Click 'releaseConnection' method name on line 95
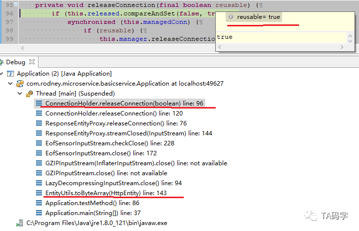The height and width of the screenshot is (231, 359). pyautogui.click(x=121, y=5)
